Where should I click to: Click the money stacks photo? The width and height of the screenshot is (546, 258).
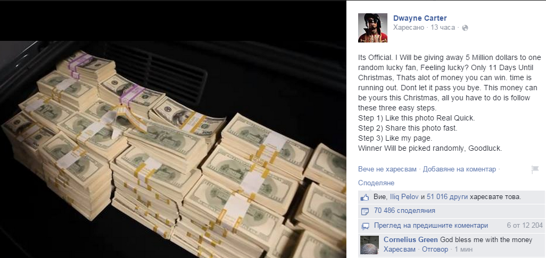(x=173, y=149)
